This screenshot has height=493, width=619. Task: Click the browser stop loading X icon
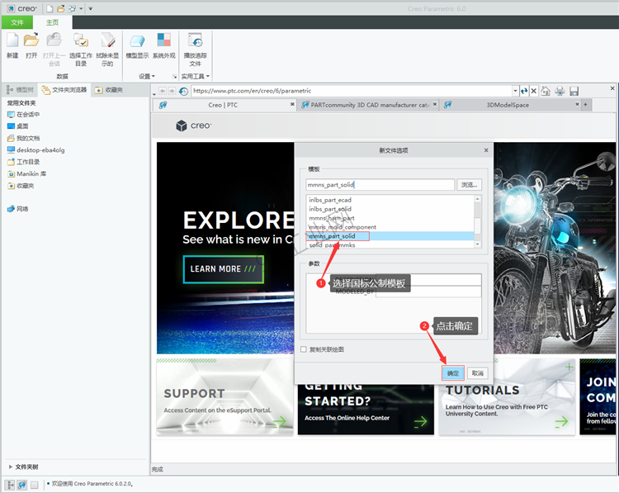(x=534, y=92)
